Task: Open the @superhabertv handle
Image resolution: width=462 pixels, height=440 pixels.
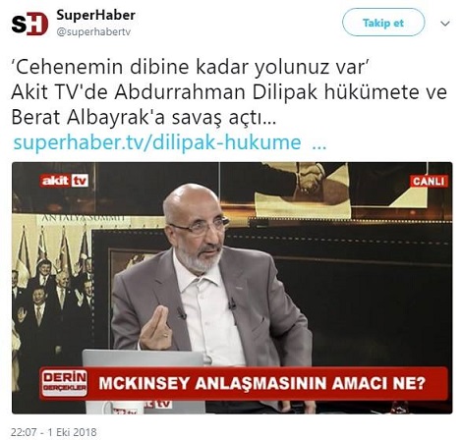Action: click(x=93, y=32)
